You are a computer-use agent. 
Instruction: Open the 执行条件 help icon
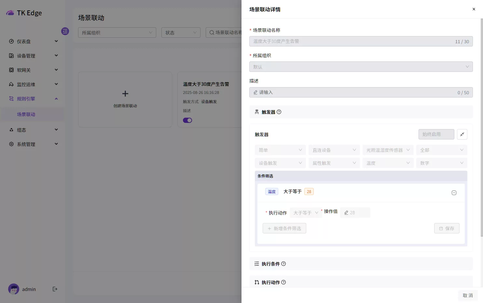(x=283, y=264)
